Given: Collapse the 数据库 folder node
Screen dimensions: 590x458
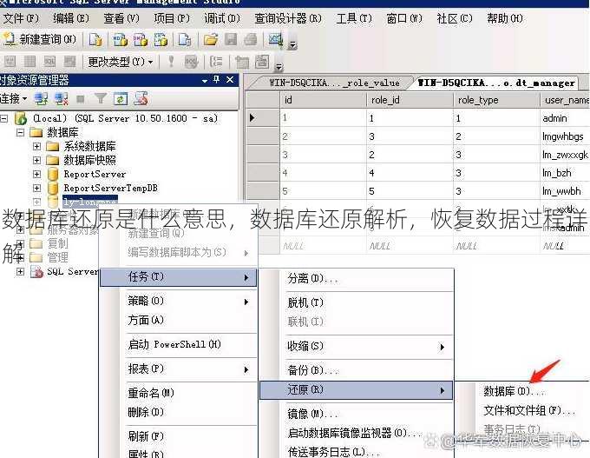Looking at the screenshot, I should click(x=21, y=132).
